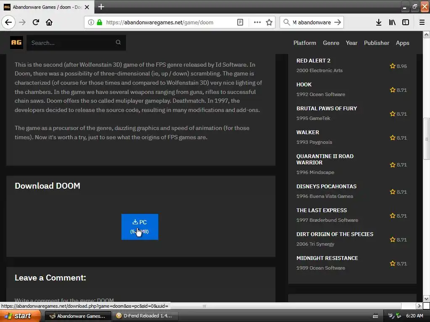The width and height of the screenshot is (430, 322).
Task: Click '1997 Brøderbund Software' text
Action: point(327,220)
